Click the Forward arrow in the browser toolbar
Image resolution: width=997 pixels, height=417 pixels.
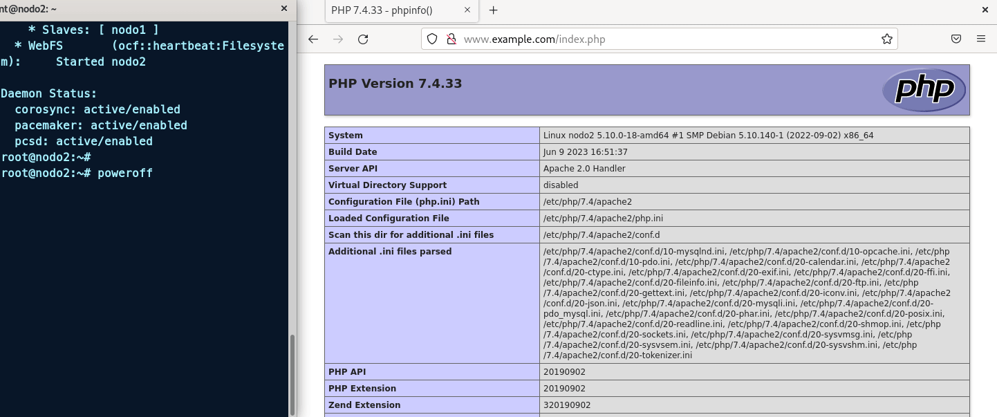(x=338, y=39)
